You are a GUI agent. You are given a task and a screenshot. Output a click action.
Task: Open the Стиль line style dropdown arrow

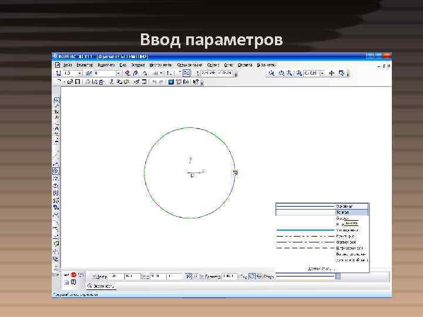point(338,276)
